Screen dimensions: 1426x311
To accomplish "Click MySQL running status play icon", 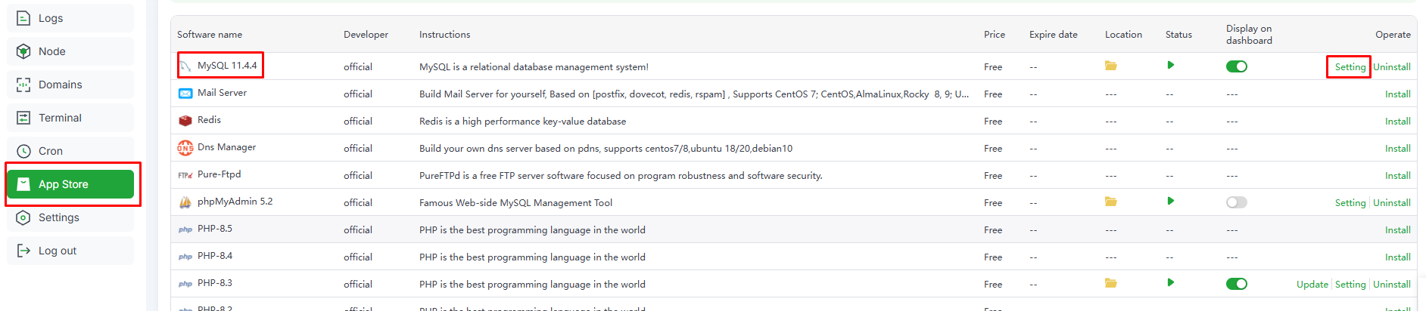I will (x=1171, y=65).
